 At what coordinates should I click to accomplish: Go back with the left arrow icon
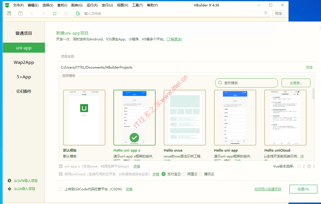[32, 13]
